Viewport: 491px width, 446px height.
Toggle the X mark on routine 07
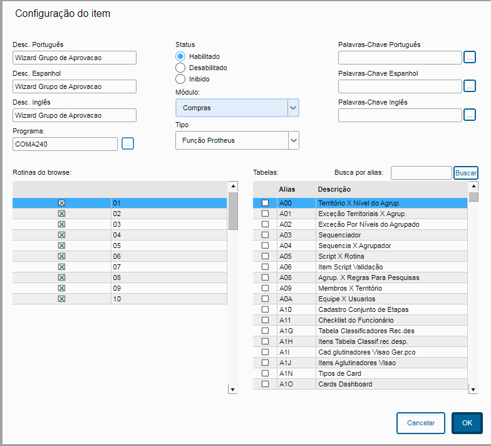tap(61, 267)
